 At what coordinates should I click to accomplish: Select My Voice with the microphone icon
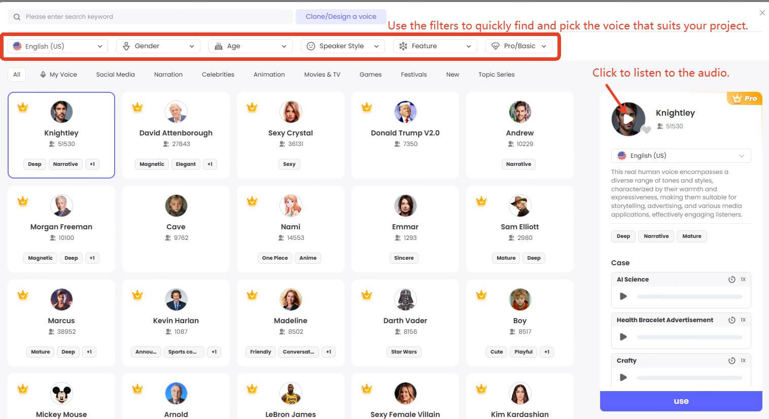(x=58, y=74)
